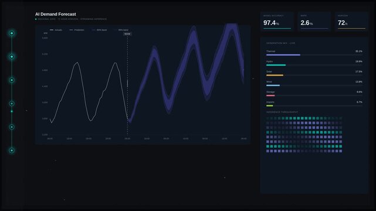This screenshot has width=376, height=211.
Task: Open the 97.4% model accuracy card
Action: pyautogui.click(x=277, y=22)
